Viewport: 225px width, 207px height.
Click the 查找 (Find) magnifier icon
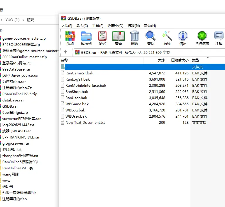coord(150,36)
